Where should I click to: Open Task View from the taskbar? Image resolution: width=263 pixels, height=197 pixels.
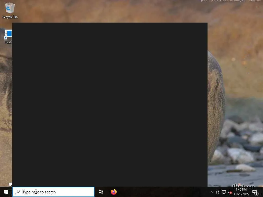pos(101,192)
